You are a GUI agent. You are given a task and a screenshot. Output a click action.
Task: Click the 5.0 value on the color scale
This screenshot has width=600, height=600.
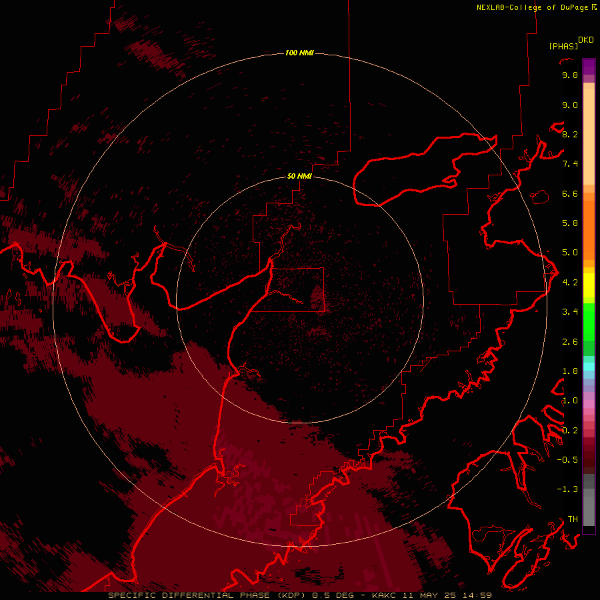(570, 253)
